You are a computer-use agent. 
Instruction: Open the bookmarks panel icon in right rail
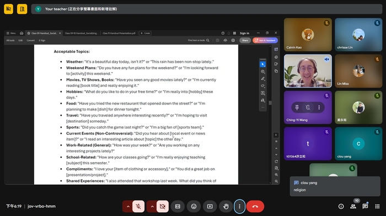pos(276,64)
